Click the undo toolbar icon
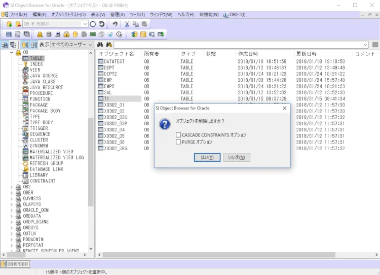This screenshot has width=380, height=275. point(115,24)
